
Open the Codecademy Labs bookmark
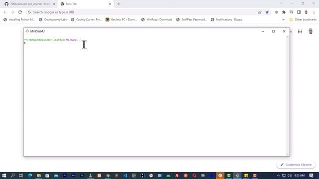tap(53, 19)
